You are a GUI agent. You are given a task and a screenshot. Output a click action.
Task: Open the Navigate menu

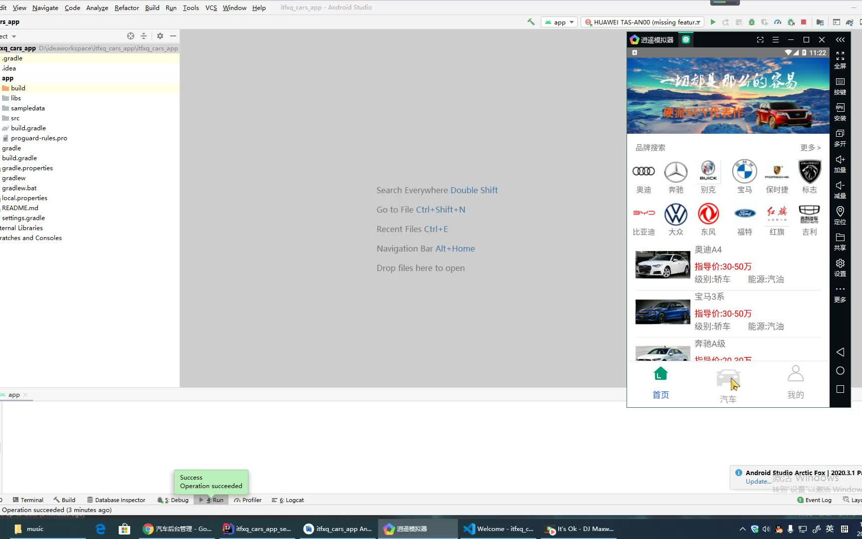pyautogui.click(x=45, y=7)
